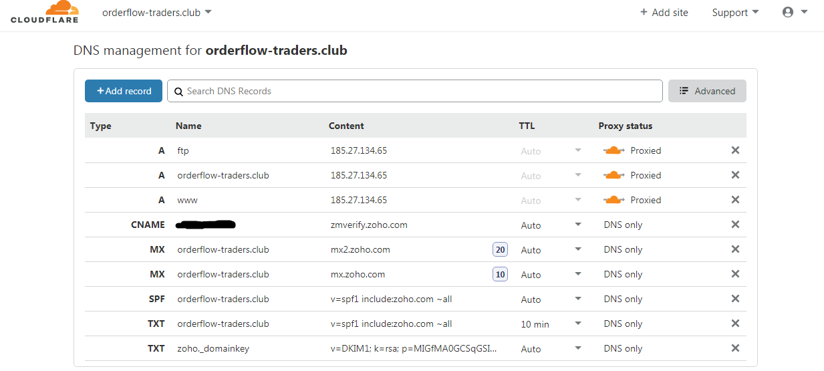Click the Add record button
The image size is (824, 371).
coord(124,91)
